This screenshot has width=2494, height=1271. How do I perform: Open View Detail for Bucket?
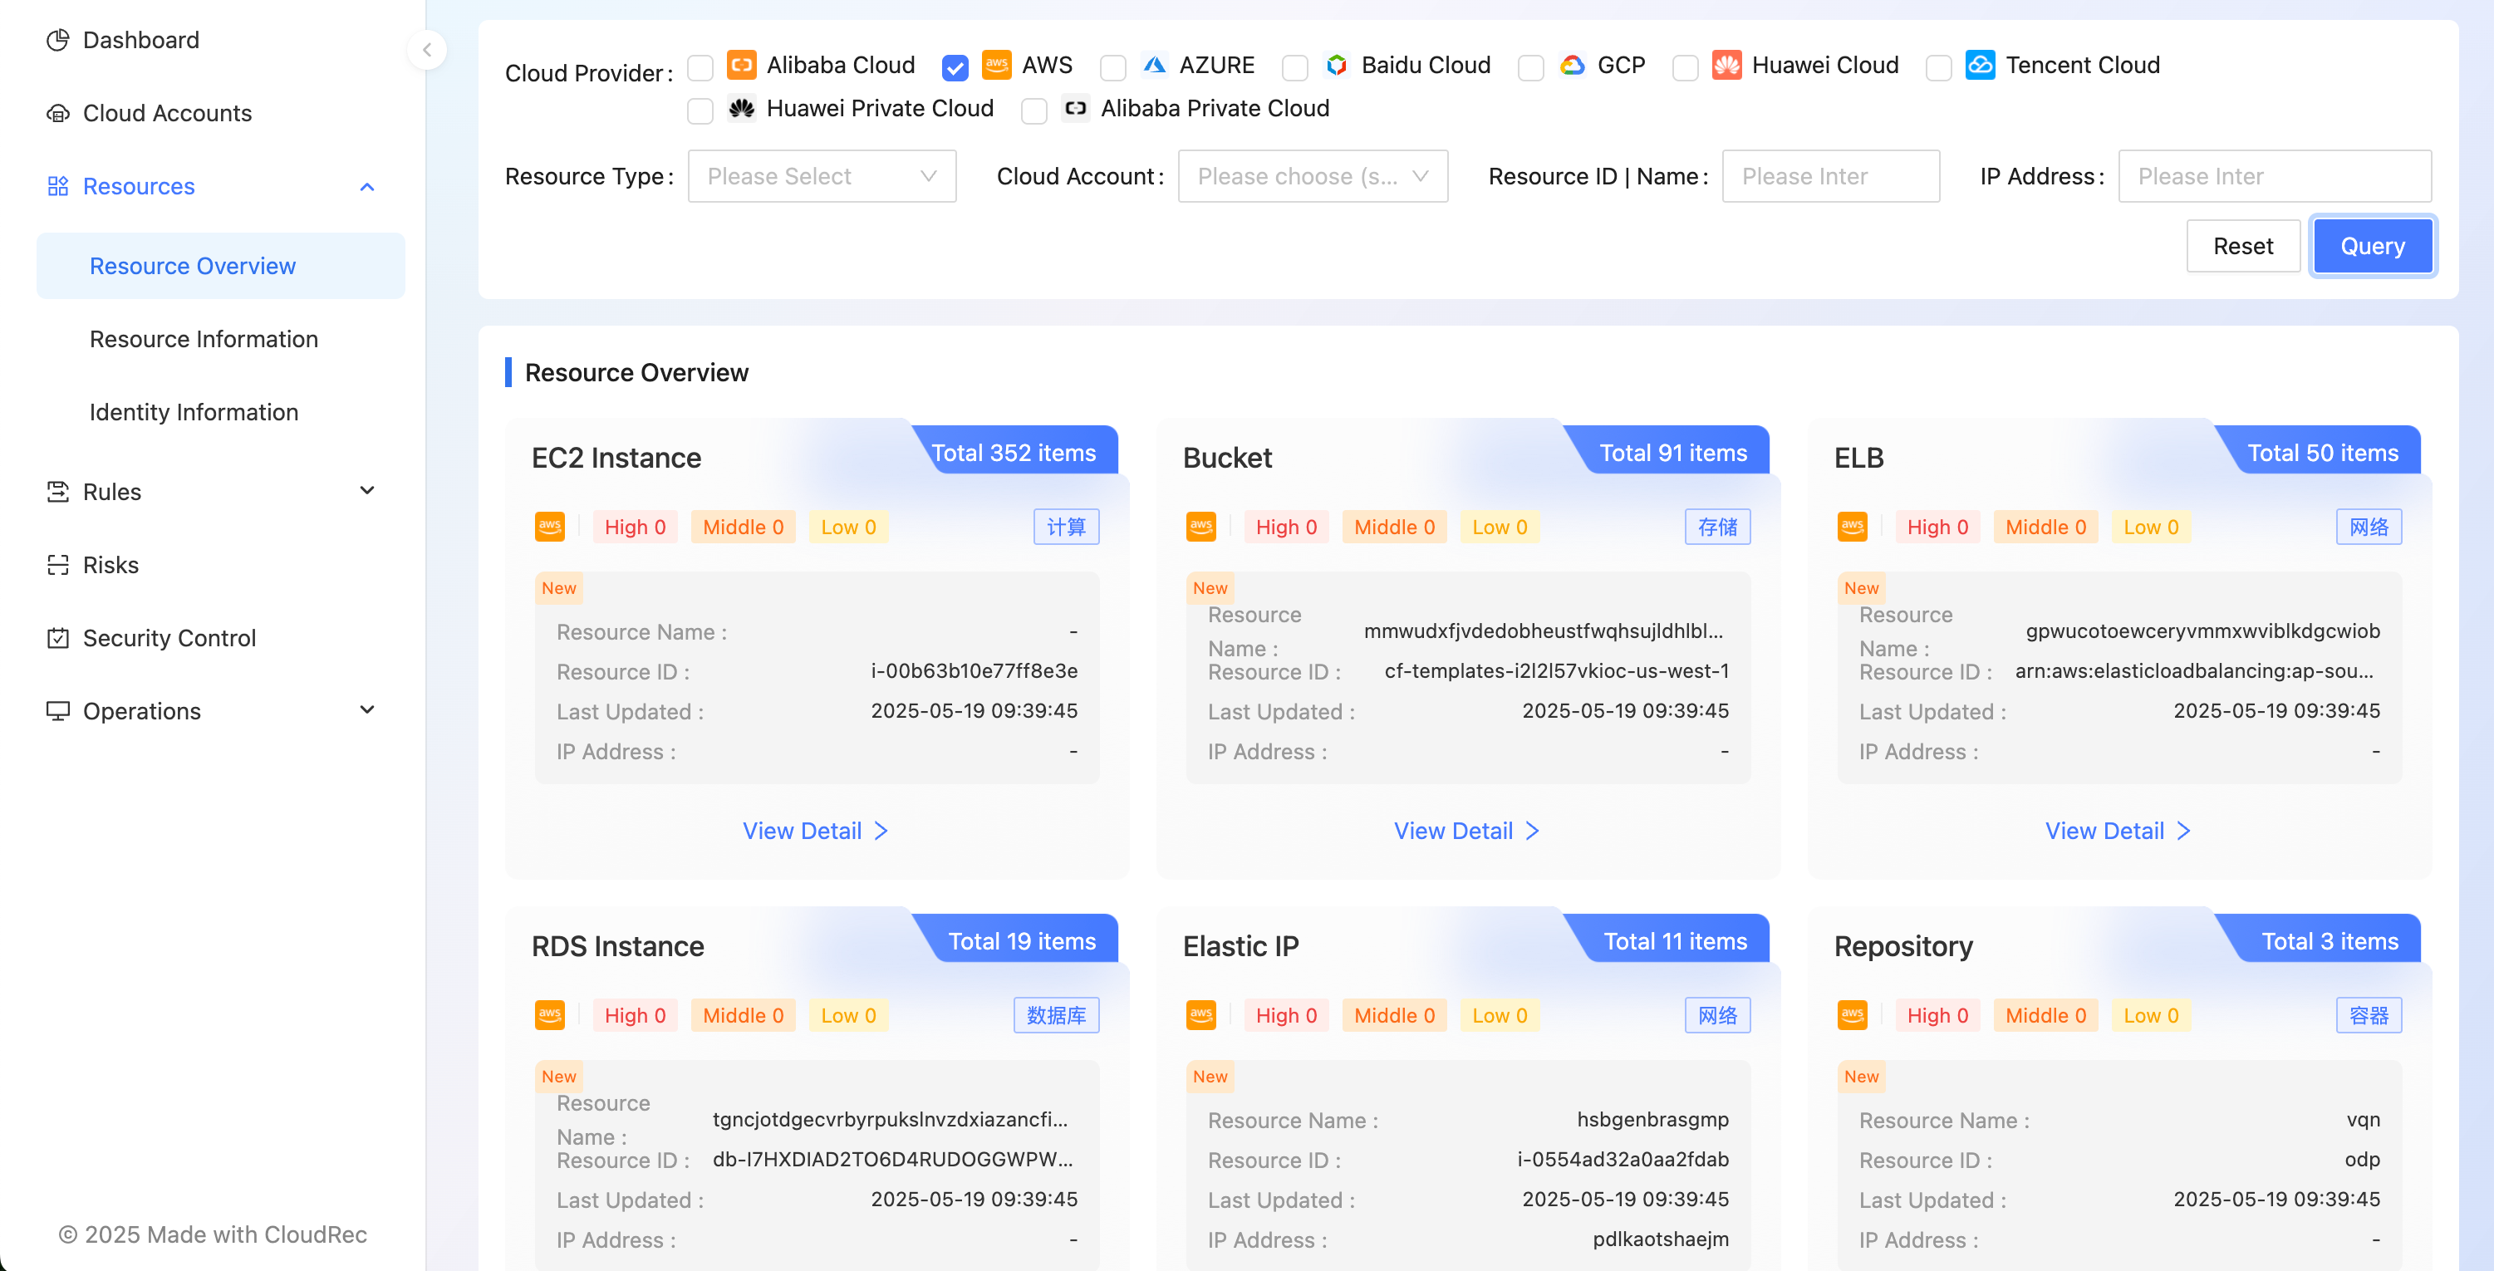[1468, 831]
